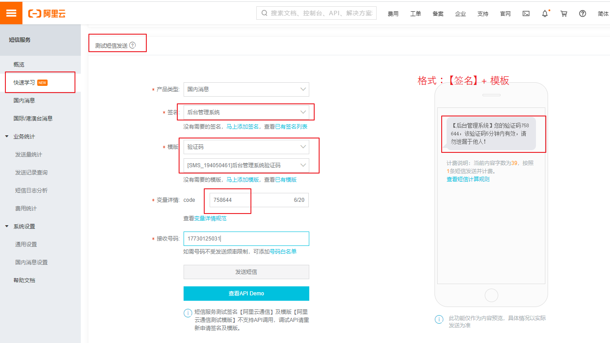Open 企业 in the top navigation
Image resolution: width=610 pixels, height=343 pixels.
(461, 13)
